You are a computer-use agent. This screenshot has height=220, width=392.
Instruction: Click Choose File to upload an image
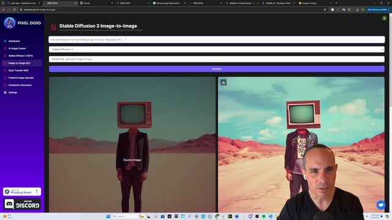coord(58,59)
